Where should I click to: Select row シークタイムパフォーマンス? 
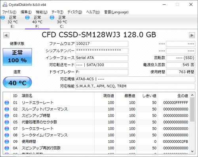coord(97,135)
